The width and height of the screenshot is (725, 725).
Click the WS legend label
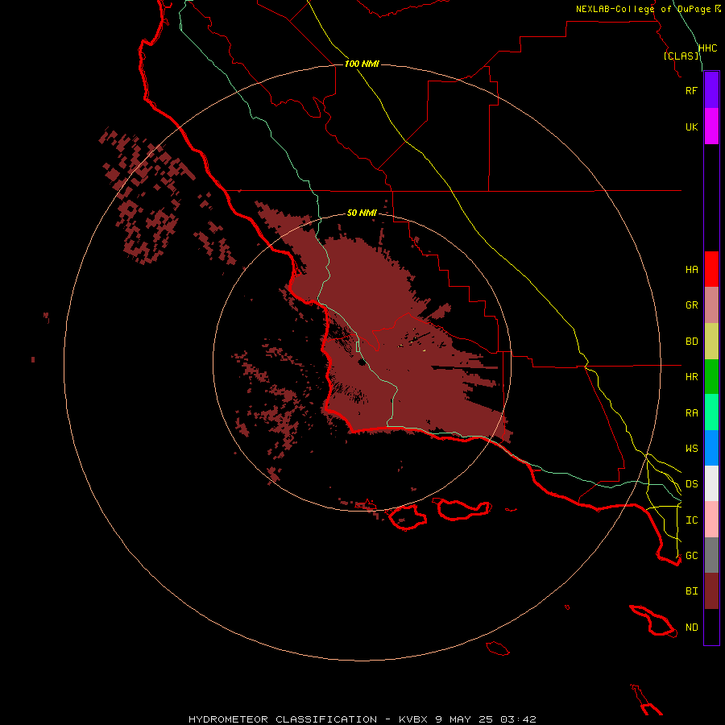pos(691,448)
